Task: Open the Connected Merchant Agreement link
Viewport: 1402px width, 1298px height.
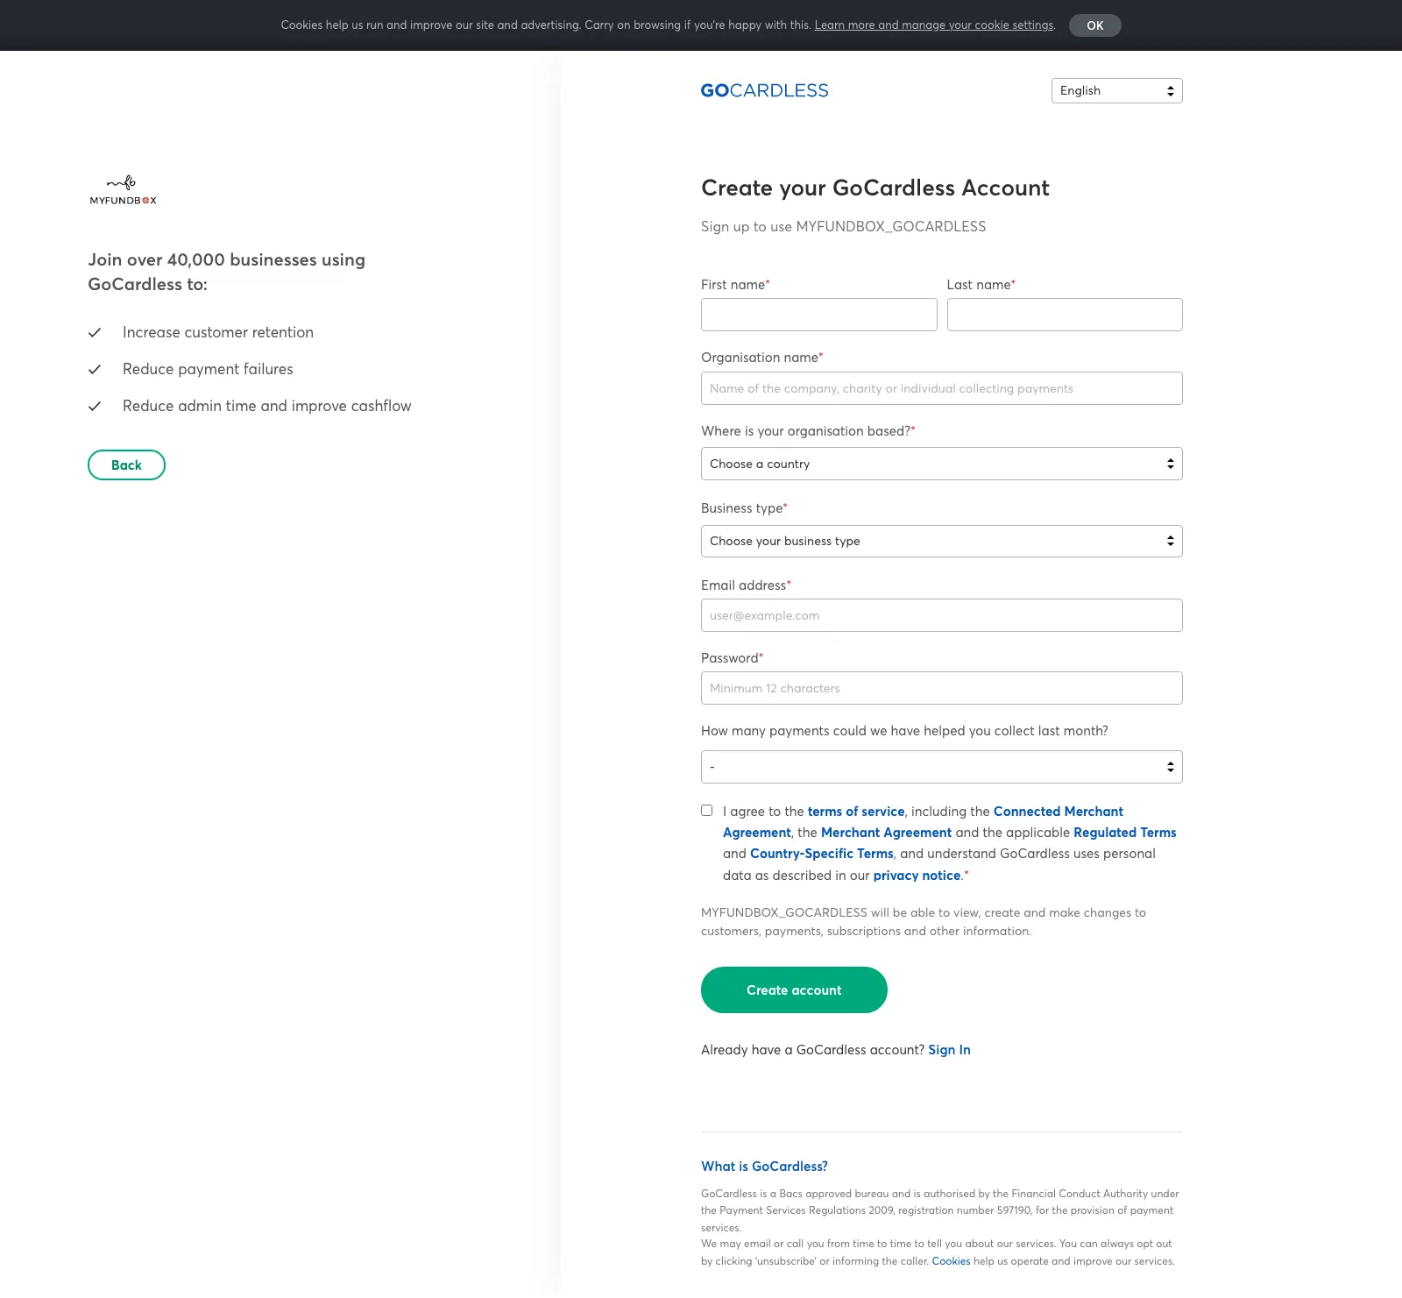Action: coord(1058,812)
